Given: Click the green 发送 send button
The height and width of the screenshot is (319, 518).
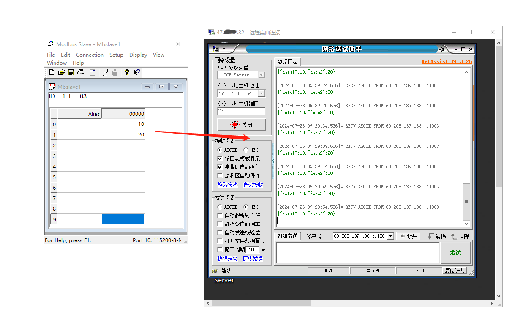Looking at the screenshot, I should coord(455,253).
